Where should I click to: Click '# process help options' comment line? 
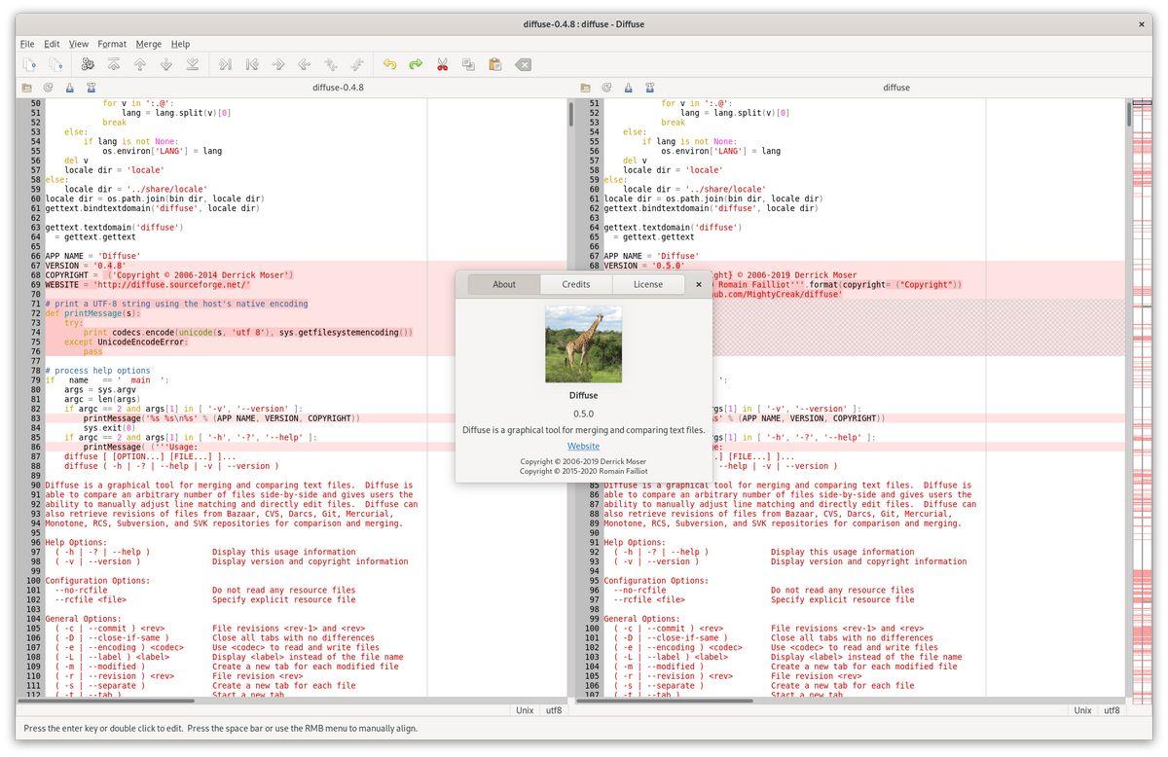click(x=97, y=371)
